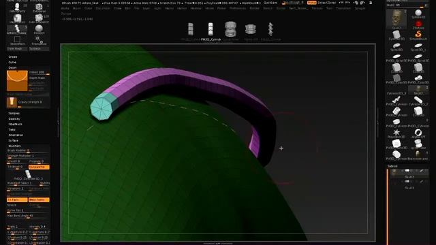Open the Preferences menu

238,8
